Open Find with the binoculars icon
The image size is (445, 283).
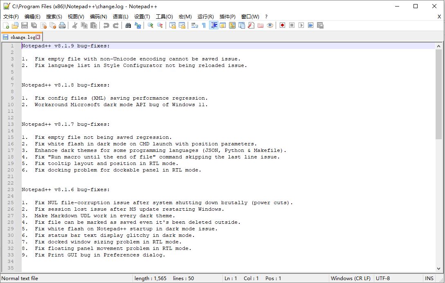128,25
